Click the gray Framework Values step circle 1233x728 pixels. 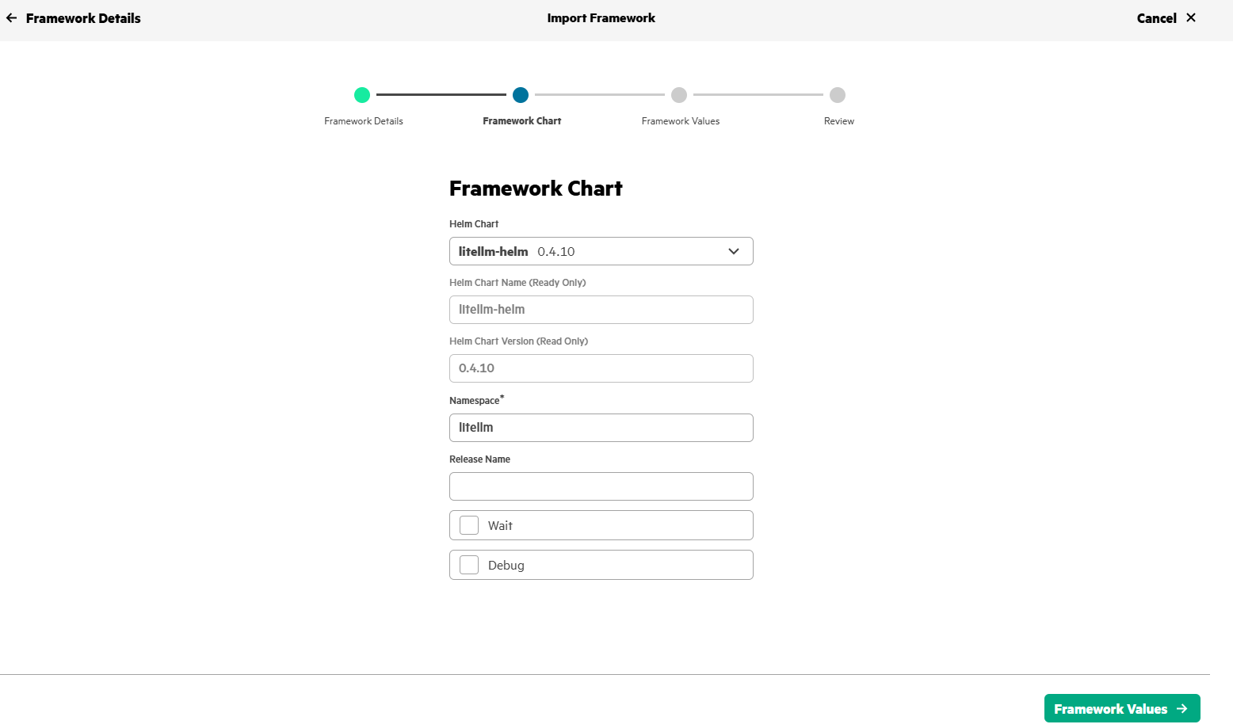679,95
